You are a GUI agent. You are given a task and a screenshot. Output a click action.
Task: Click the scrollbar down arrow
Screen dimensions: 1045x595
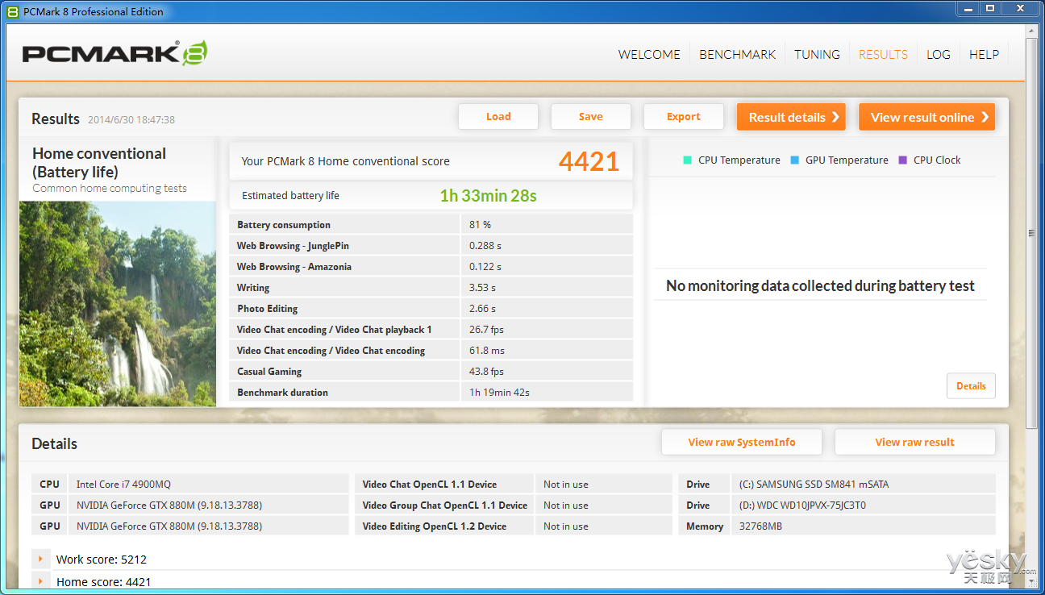coord(1031,581)
